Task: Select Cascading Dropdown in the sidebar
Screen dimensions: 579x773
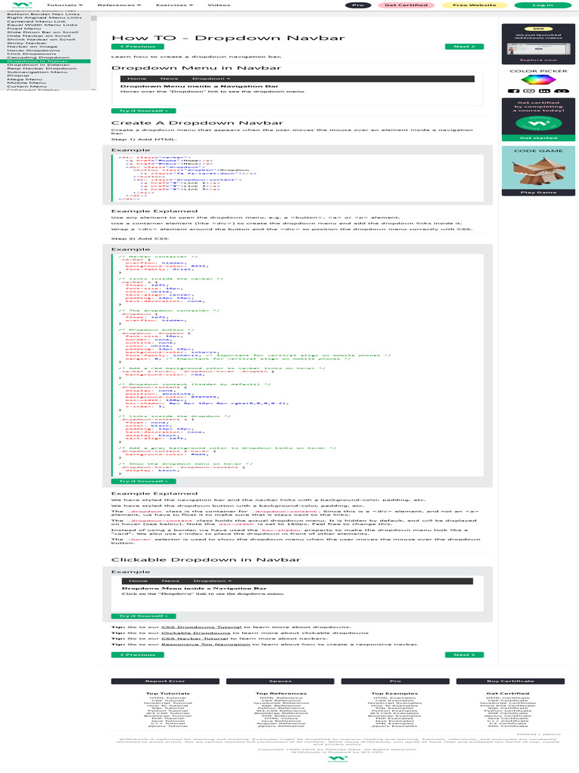Action: click(38, 57)
